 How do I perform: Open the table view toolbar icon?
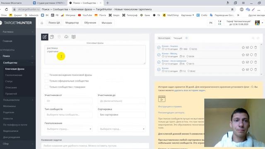[x=74, y=37]
